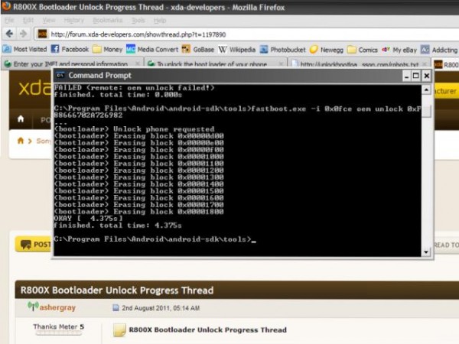
Task: Open the File menu in Firefox
Action: point(9,20)
